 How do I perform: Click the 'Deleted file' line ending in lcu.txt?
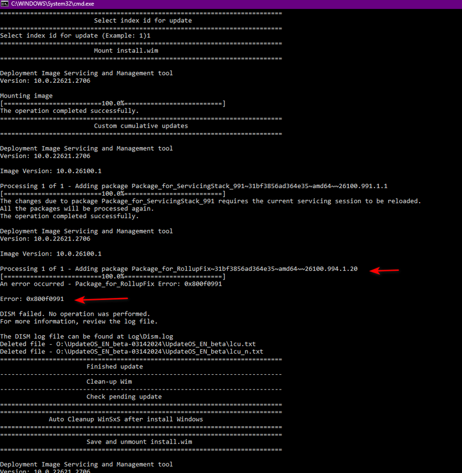(128, 344)
